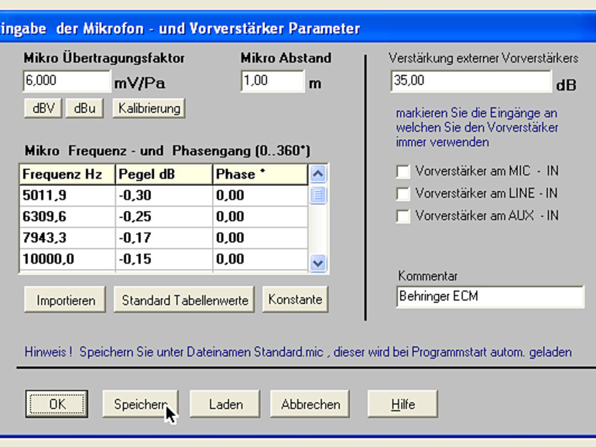This screenshot has height=447, width=596.
Task: Check Vorverstärker am AUX - IN option
Action: tap(402, 217)
